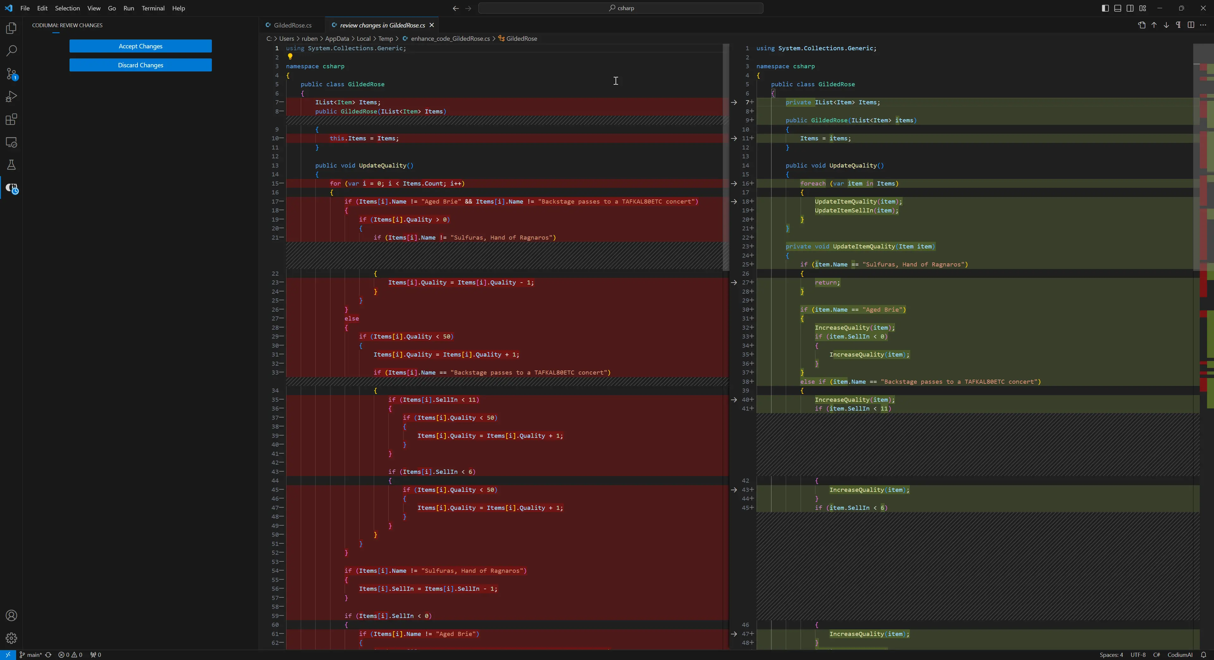Image resolution: width=1214 pixels, height=660 pixels.
Task: Open the Terminal menu
Action: click(x=153, y=8)
